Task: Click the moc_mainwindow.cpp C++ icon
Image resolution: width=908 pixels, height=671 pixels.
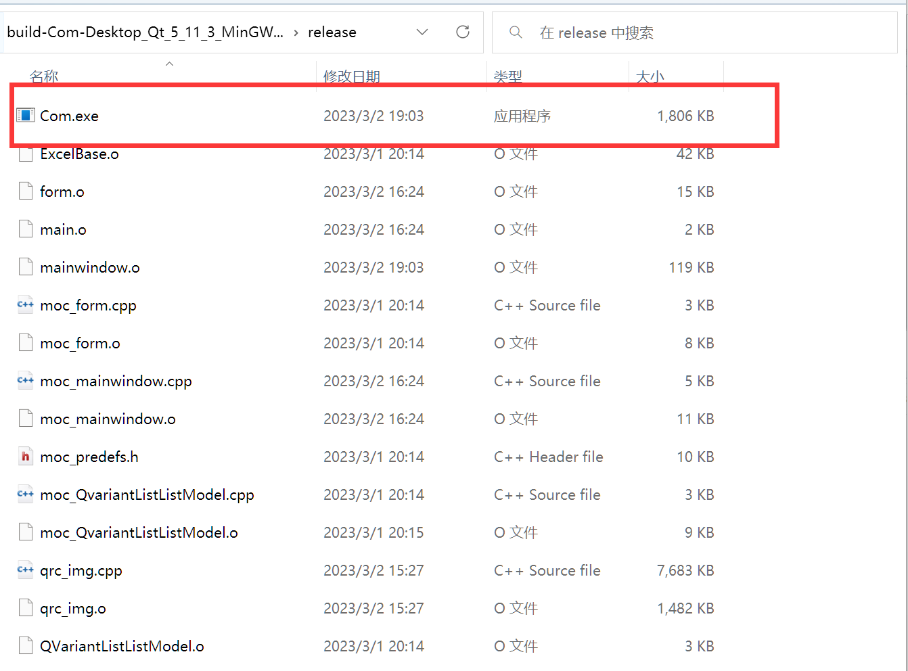Action: (26, 381)
